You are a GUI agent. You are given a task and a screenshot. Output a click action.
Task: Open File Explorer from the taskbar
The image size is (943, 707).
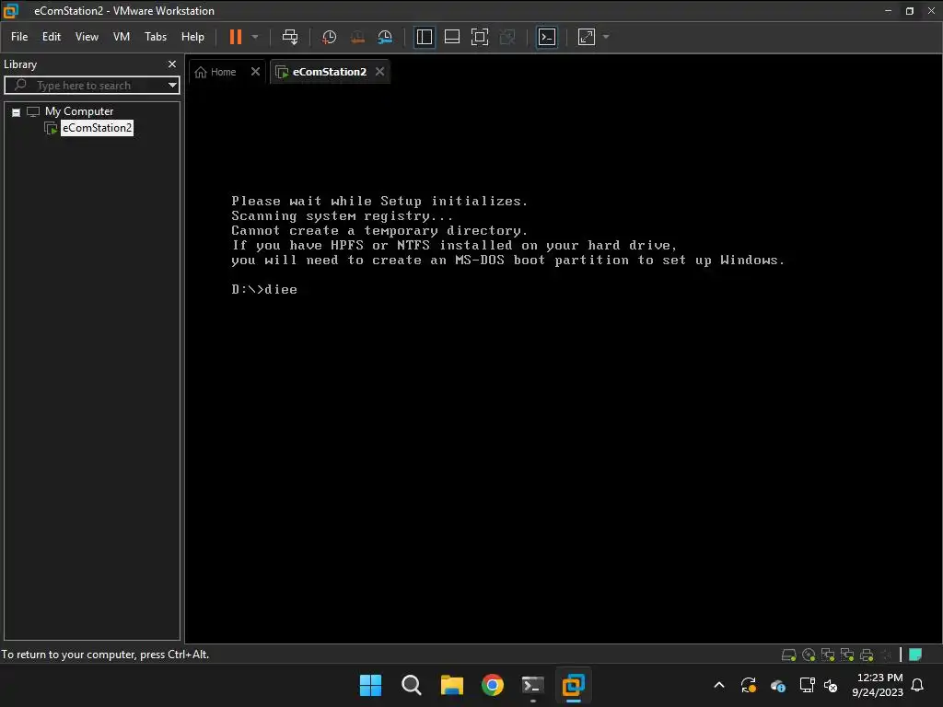coord(451,685)
